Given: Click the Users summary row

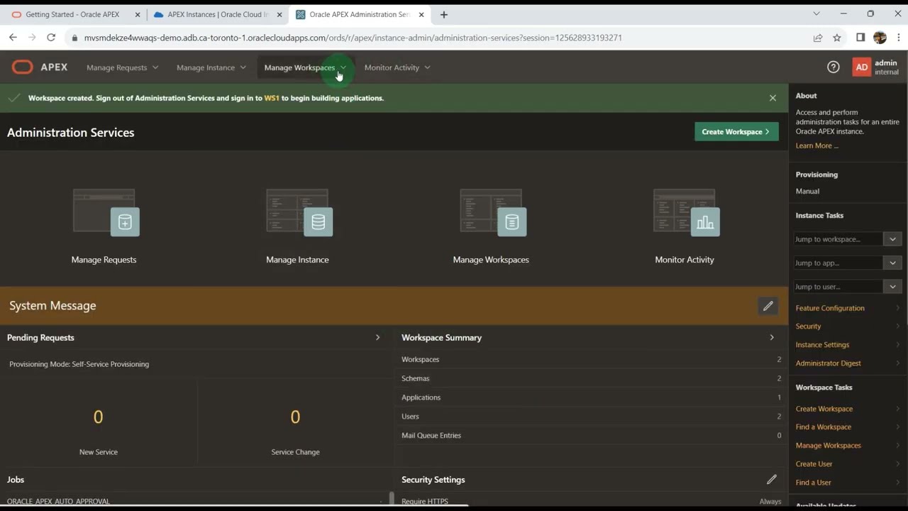Looking at the screenshot, I should 591,417.
